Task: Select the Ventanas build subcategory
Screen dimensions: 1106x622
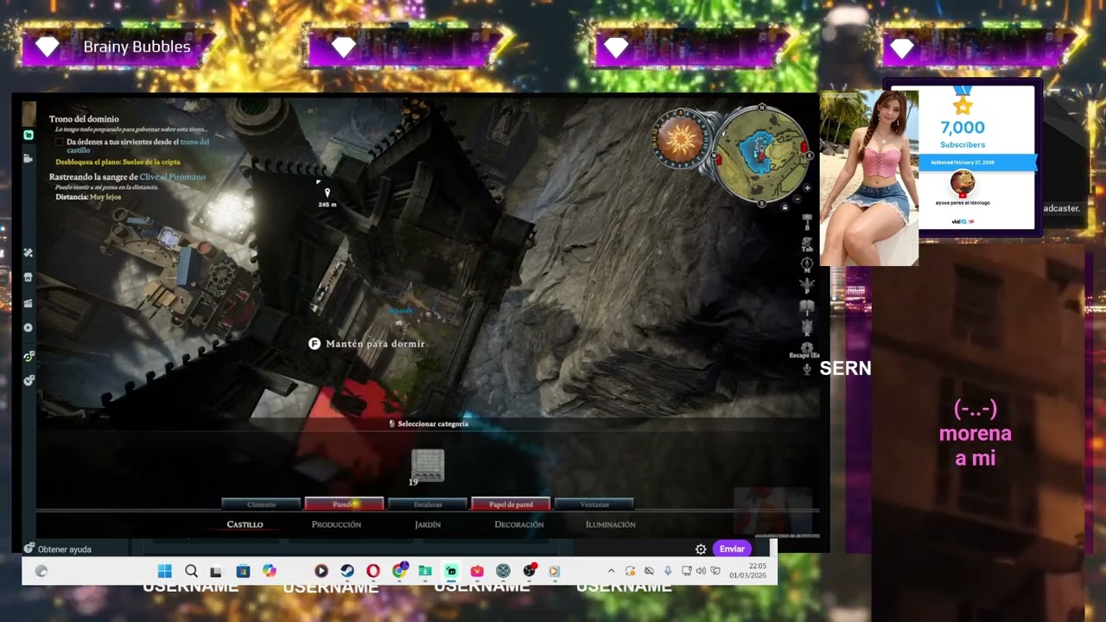Action: tap(594, 505)
